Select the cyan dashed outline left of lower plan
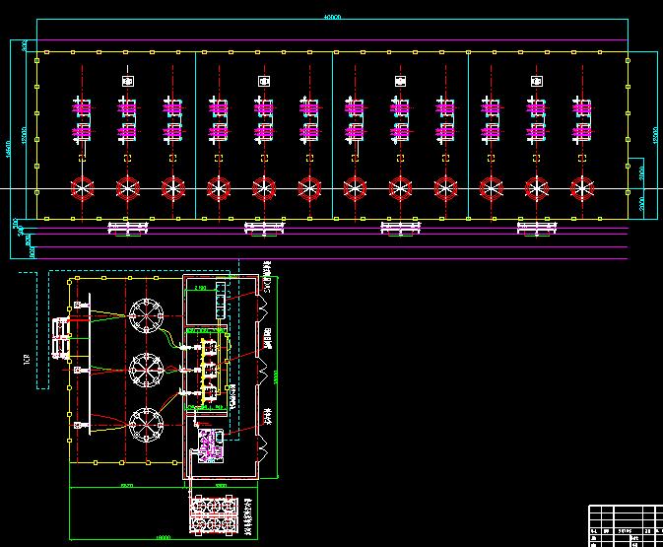The height and width of the screenshot is (547, 663). point(41,330)
